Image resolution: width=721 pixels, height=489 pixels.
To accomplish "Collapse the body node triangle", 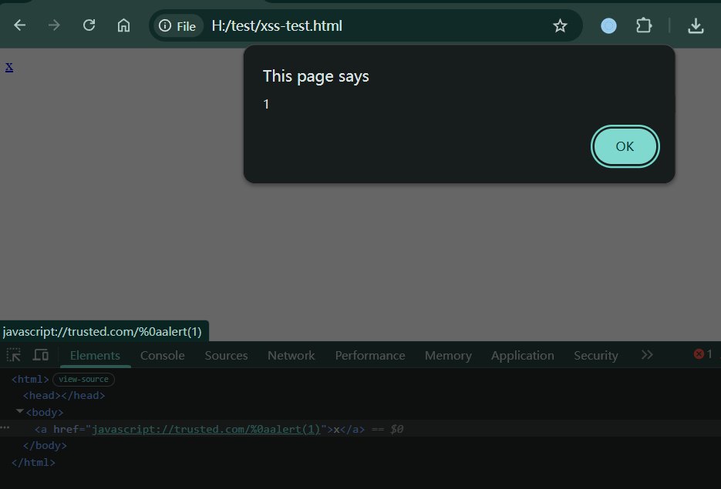I will [x=19, y=411].
